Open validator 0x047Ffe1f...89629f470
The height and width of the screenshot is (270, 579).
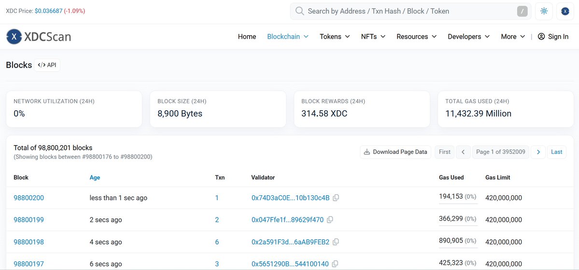click(x=288, y=220)
